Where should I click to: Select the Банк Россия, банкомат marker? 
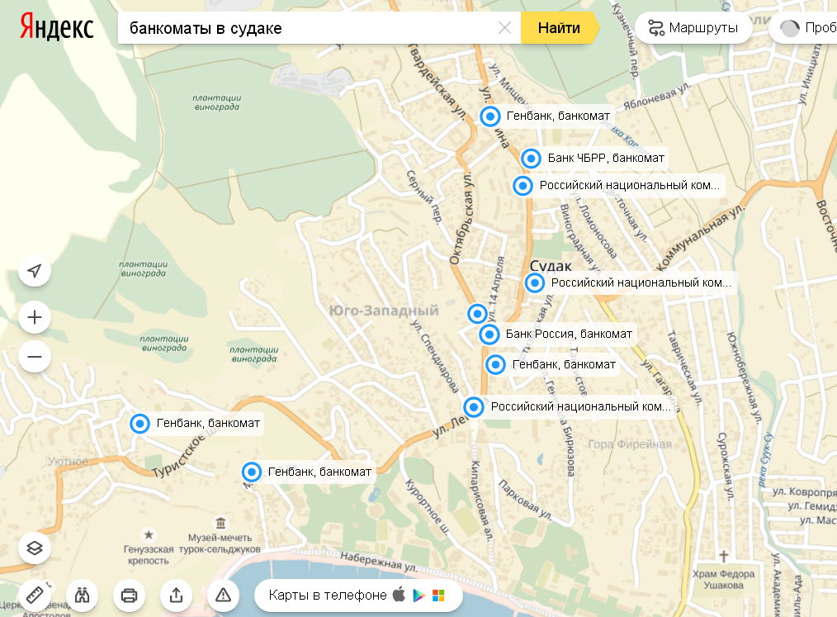coord(489,335)
